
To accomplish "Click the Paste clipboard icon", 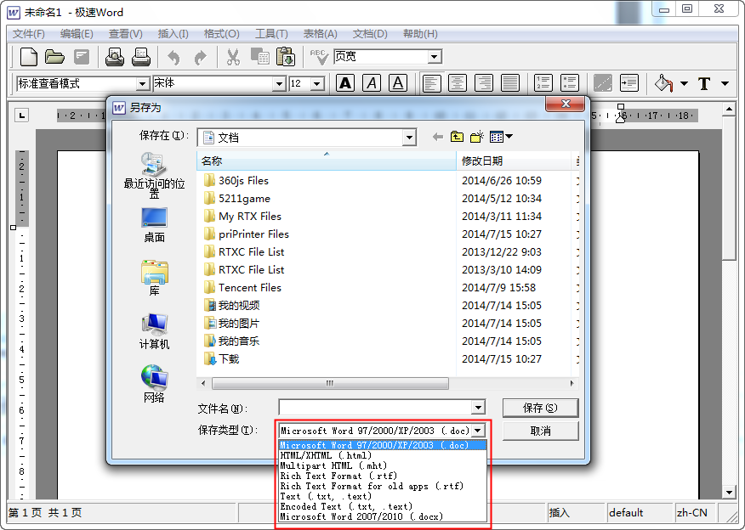I will pyautogui.click(x=286, y=56).
